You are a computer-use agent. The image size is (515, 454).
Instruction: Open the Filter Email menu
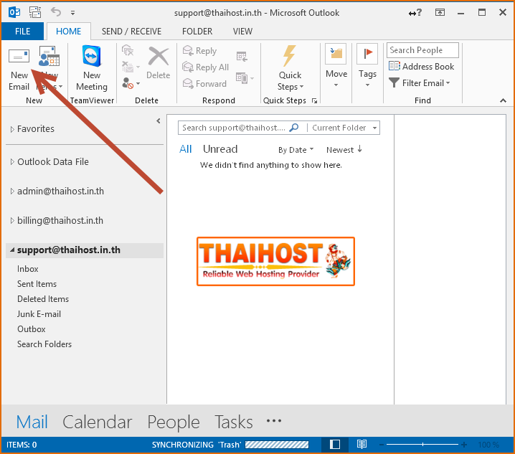pyautogui.click(x=419, y=82)
